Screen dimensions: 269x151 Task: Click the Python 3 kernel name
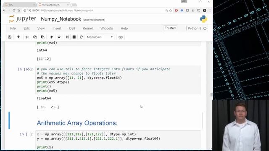point(194,29)
